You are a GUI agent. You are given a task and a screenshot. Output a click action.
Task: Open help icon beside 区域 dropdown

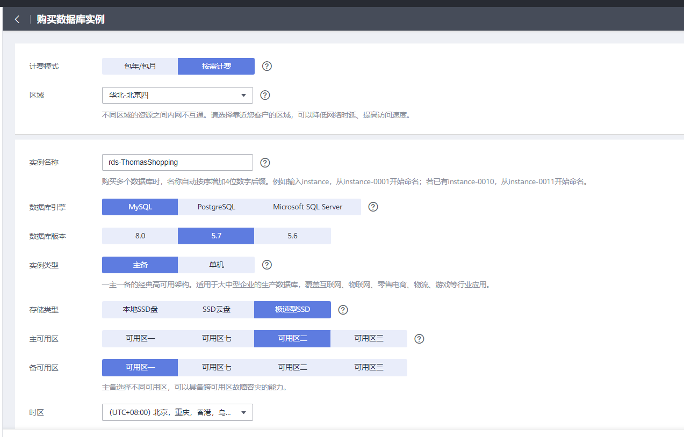click(x=265, y=95)
